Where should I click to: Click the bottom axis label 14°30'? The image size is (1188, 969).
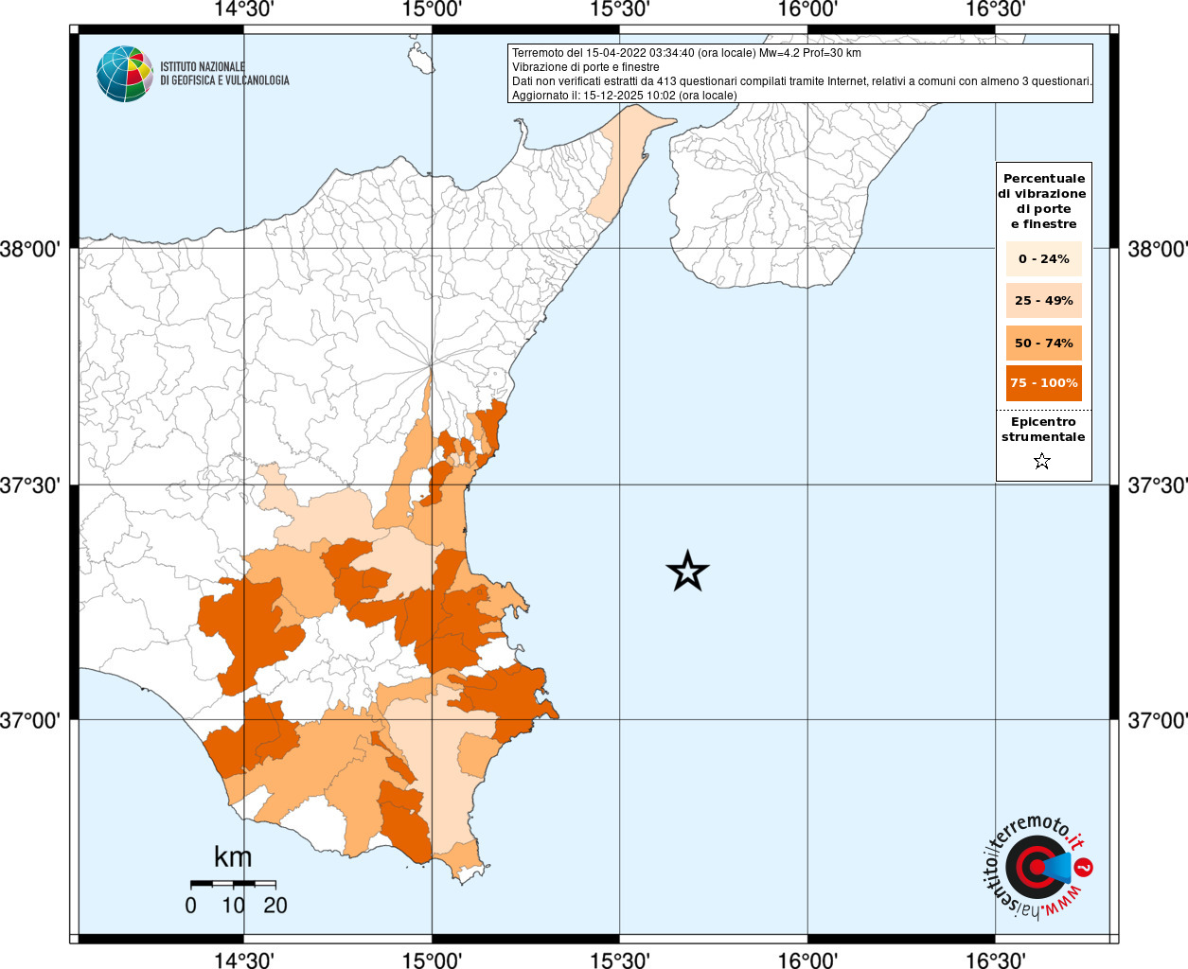point(244,960)
